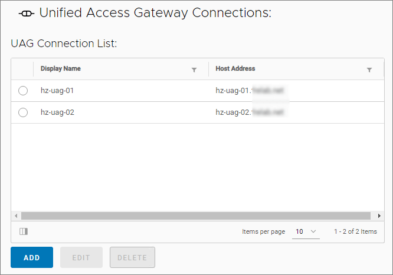Image resolution: width=393 pixels, height=275 pixels.
Task: Click the scrollbar left arrow
Action: tap(15, 216)
